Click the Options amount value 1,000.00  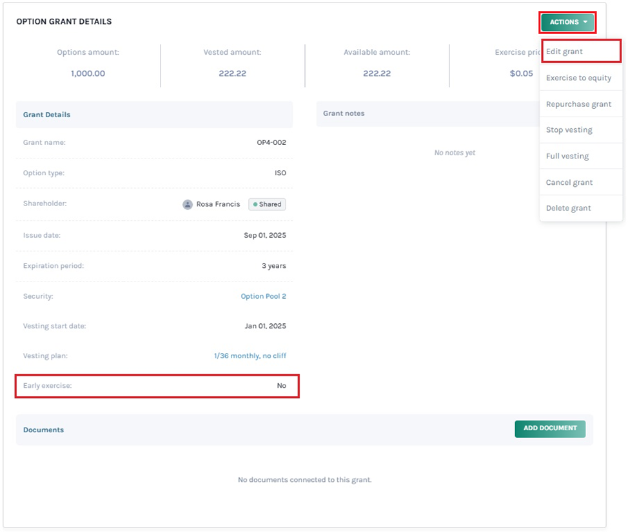pos(88,73)
